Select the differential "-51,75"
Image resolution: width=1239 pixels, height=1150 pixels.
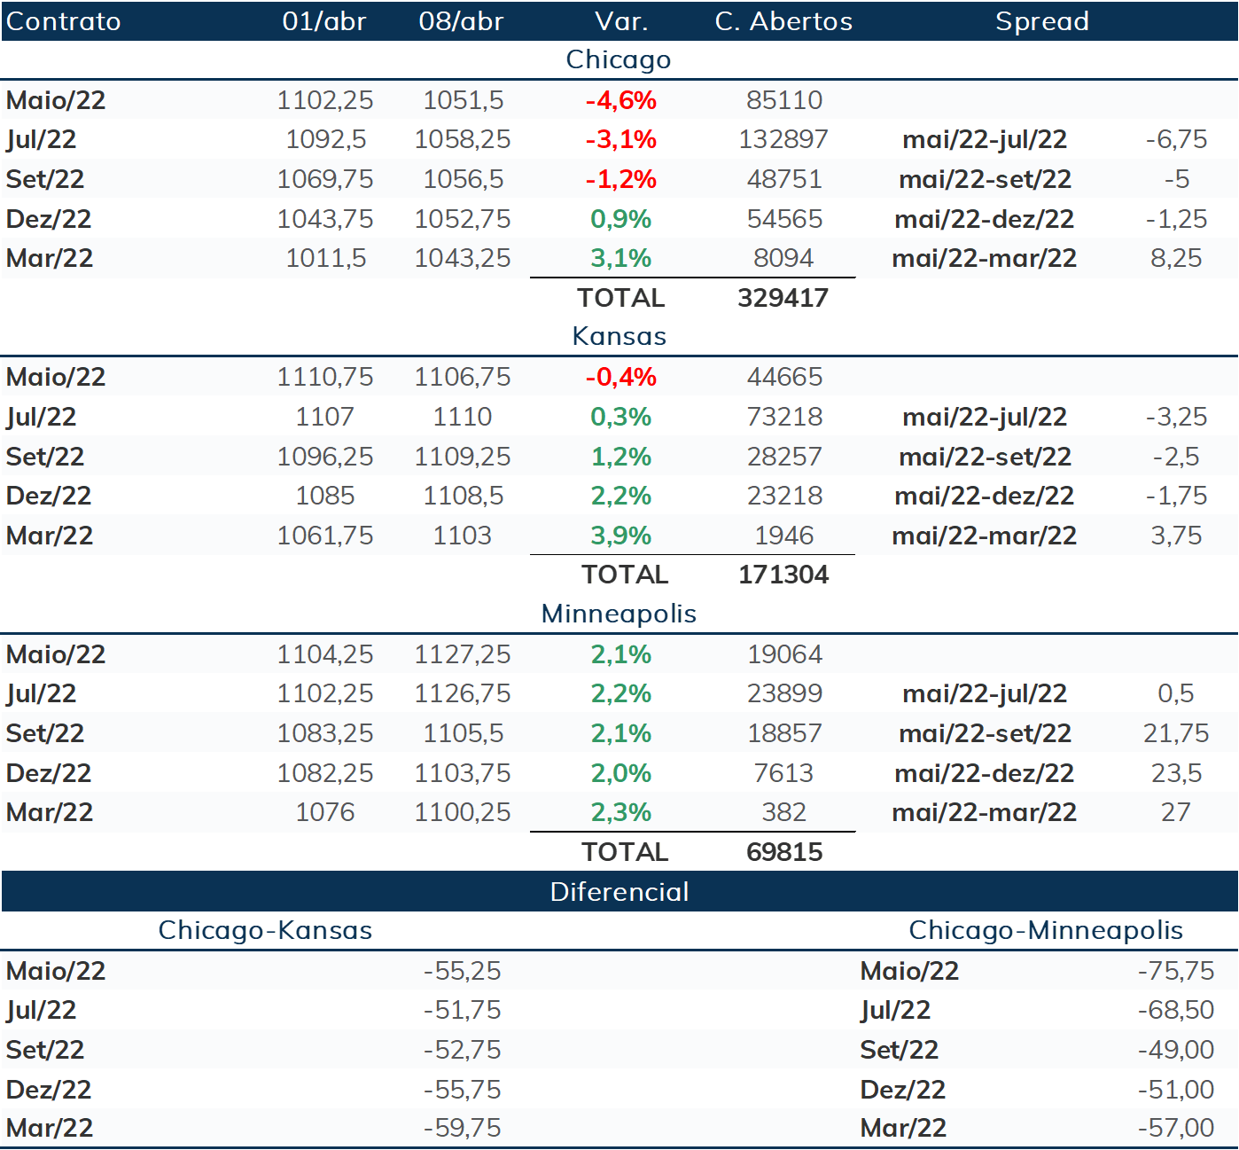pos(462,1010)
